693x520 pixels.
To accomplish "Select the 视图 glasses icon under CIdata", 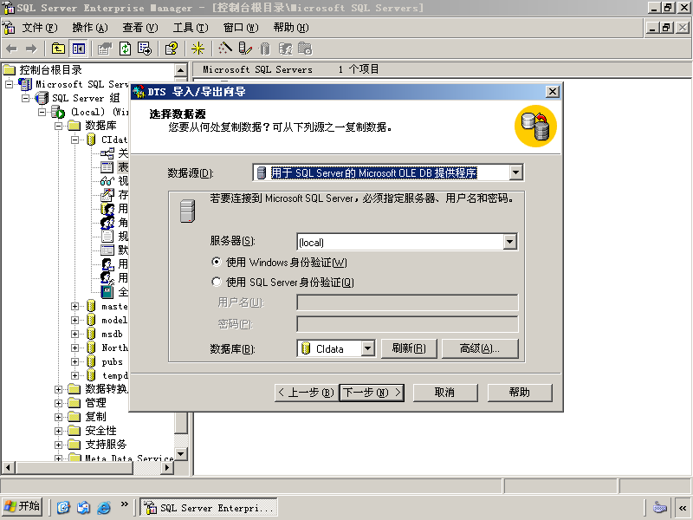I will [x=107, y=181].
